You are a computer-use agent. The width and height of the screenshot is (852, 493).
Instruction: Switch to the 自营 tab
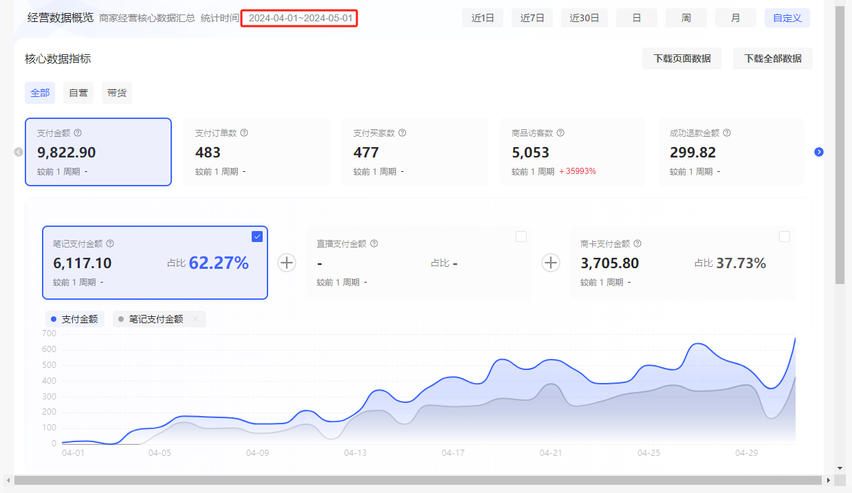click(x=78, y=93)
